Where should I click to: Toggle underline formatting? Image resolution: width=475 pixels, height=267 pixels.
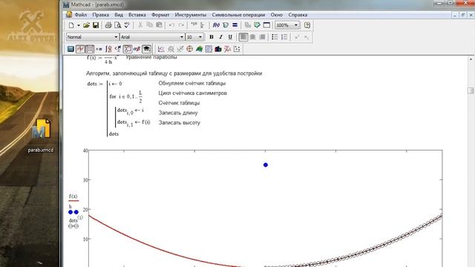click(230, 37)
